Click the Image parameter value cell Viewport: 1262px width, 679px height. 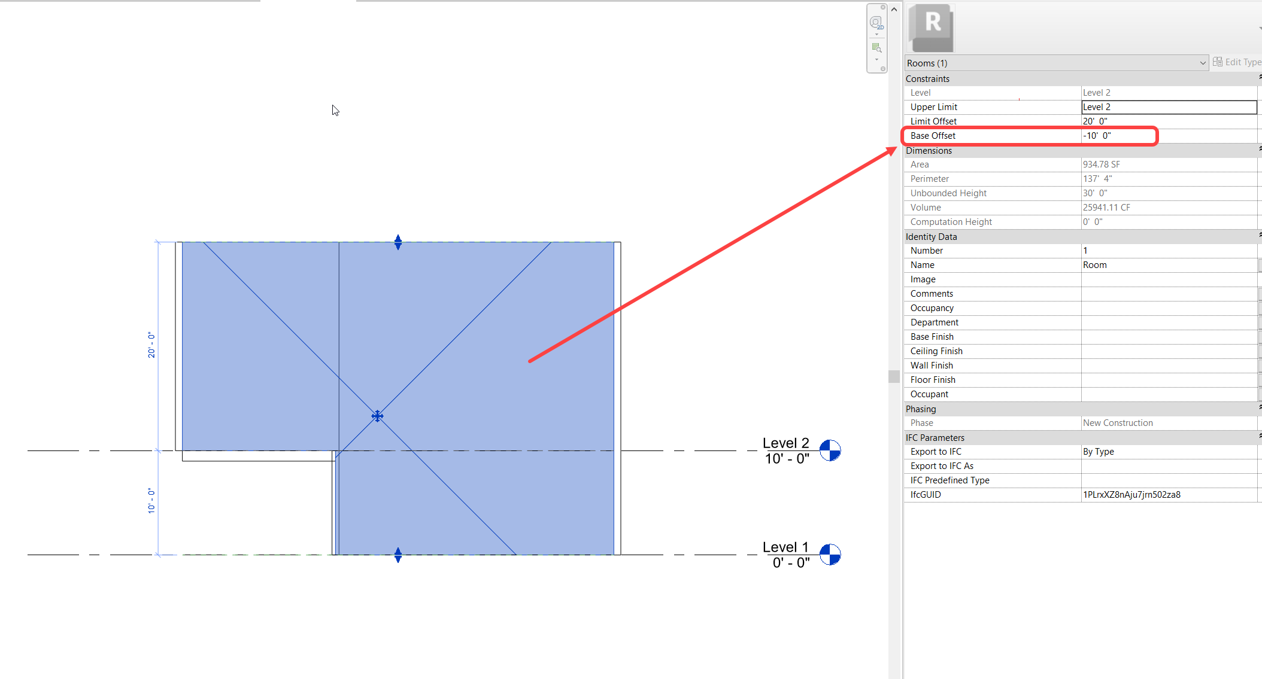tap(1169, 279)
